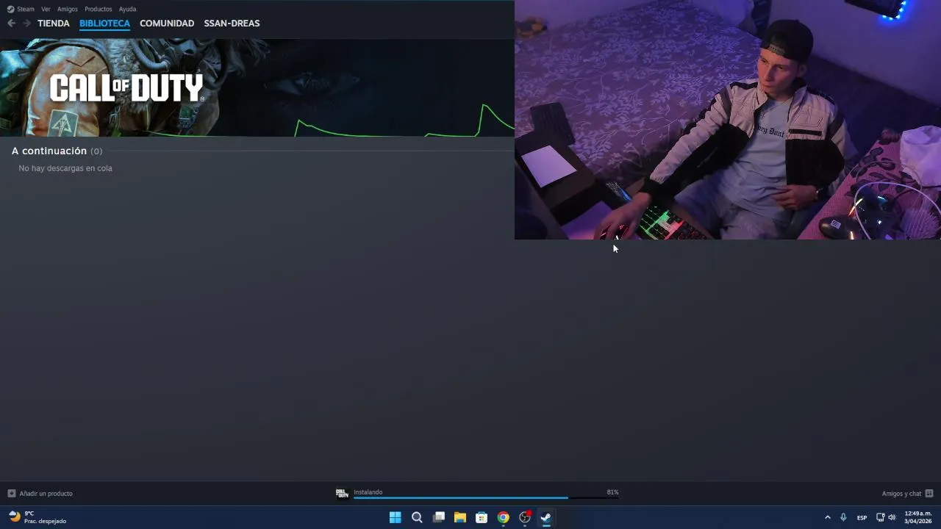Open the Ayuda menu

(x=127, y=9)
